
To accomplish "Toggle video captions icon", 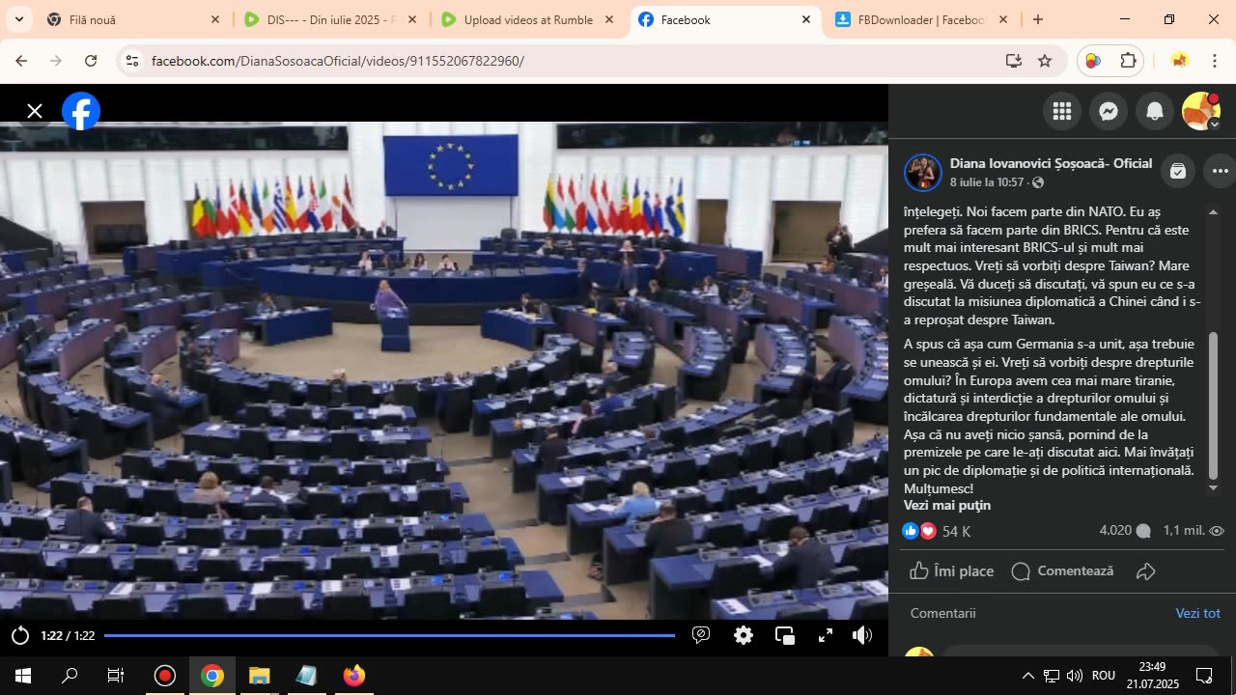I will pyautogui.click(x=702, y=635).
